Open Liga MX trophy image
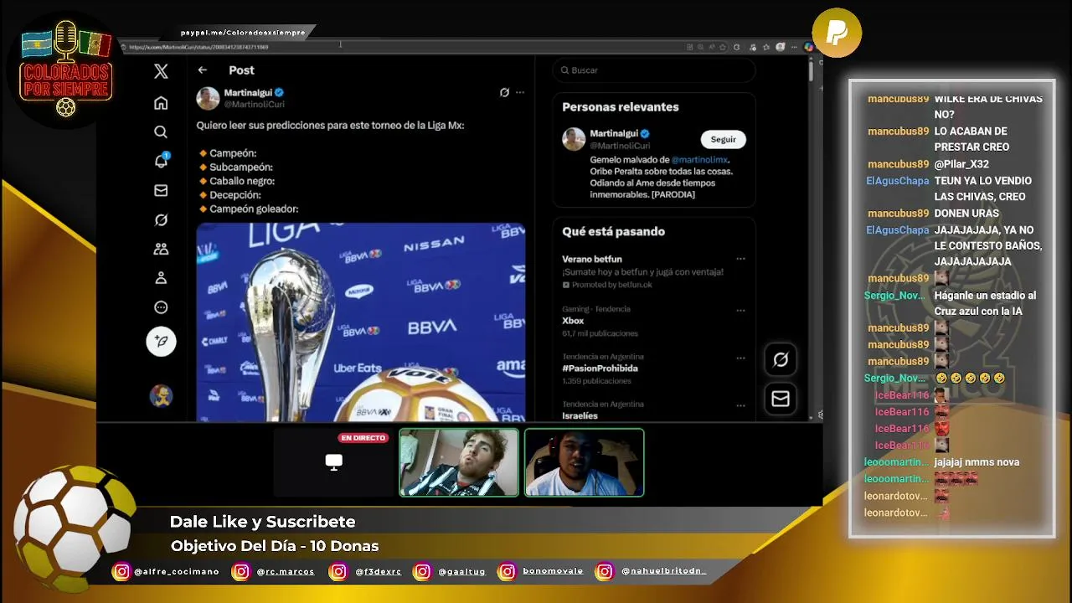Image resolution: width=1072 pixels, height=603 pixels. coord(361,322)
